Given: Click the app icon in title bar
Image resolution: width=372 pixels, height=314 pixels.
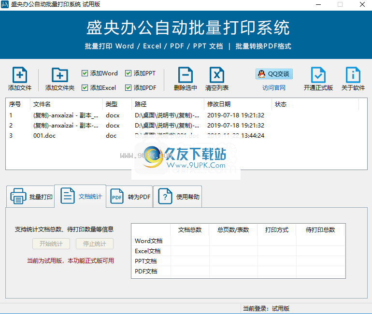Looking at the screenshot, I should (x=5, y=4).
